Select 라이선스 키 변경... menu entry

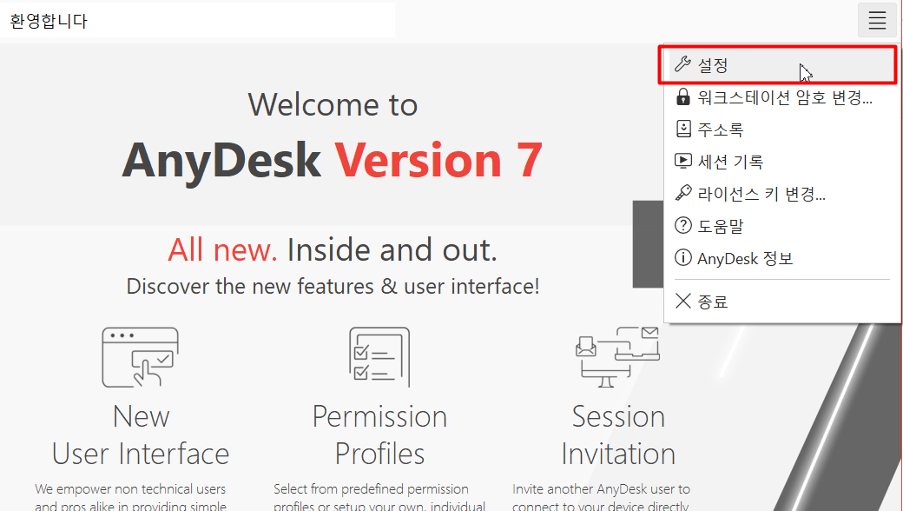click(x=781, y=194)
